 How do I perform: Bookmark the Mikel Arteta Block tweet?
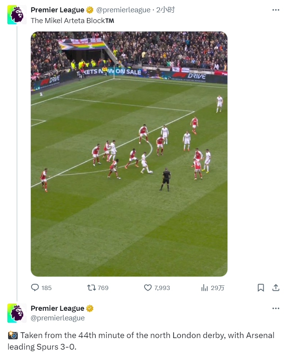pos(261,288)
